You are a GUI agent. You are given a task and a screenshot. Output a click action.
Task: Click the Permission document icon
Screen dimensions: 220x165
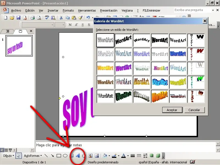point(25,18)
